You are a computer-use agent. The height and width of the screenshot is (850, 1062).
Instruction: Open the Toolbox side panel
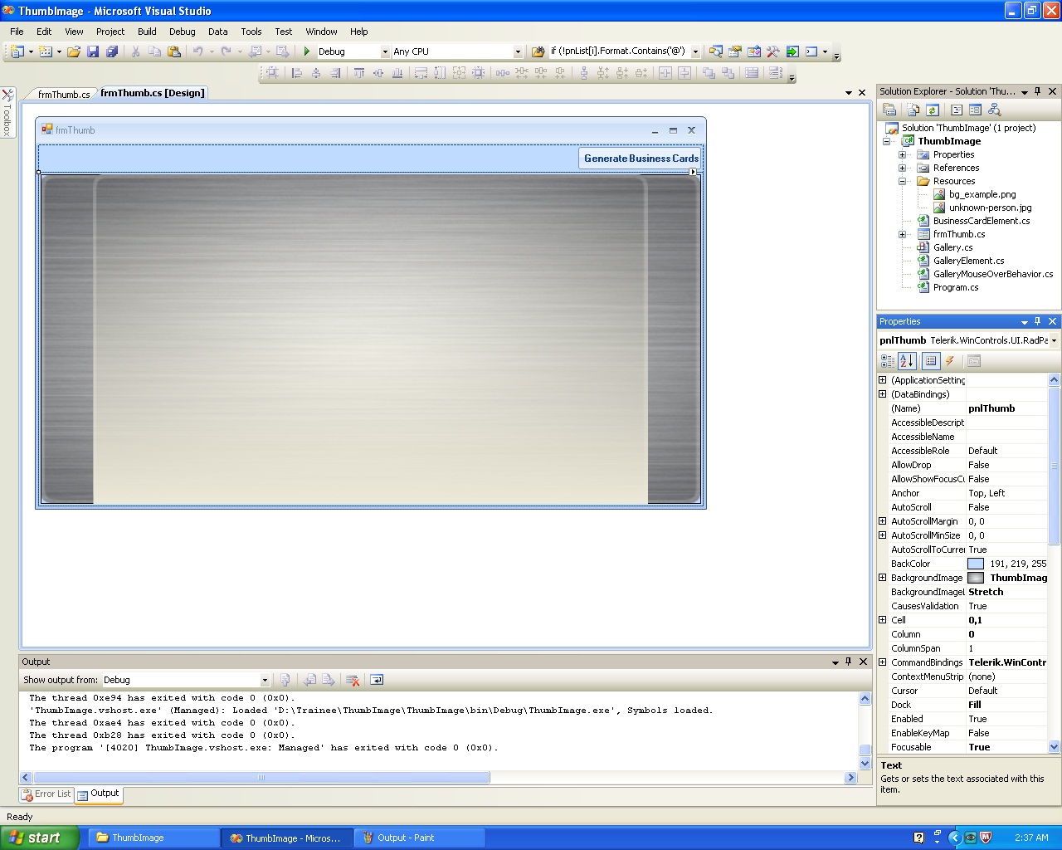coord(7,112)
